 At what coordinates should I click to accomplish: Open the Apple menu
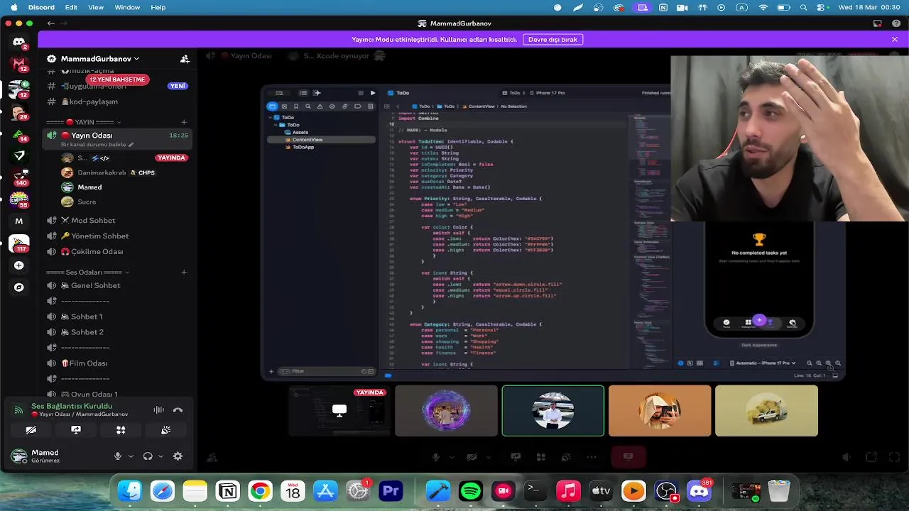coord(13,7)
